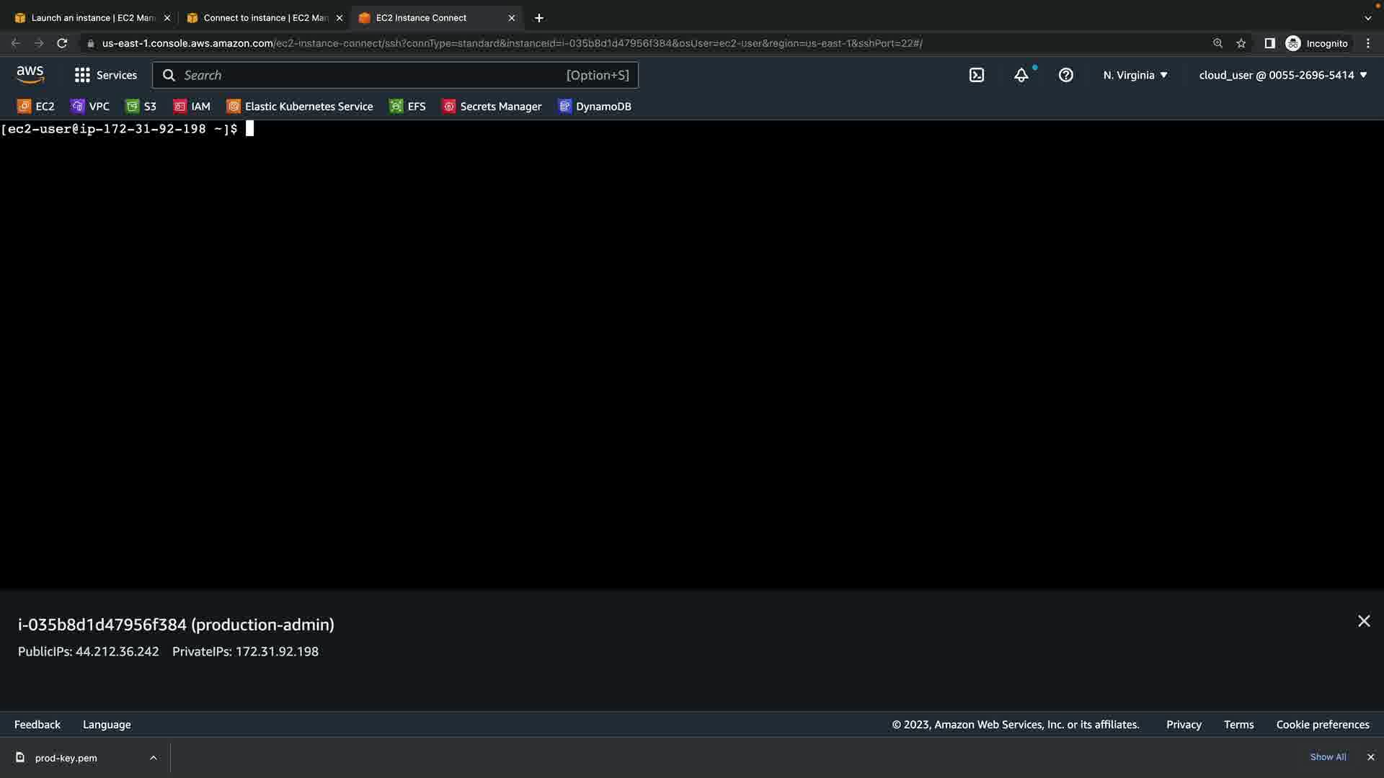Click the AWS logo home icon
The height and width of the screenshot is (778, 1384).
[30, 74]
